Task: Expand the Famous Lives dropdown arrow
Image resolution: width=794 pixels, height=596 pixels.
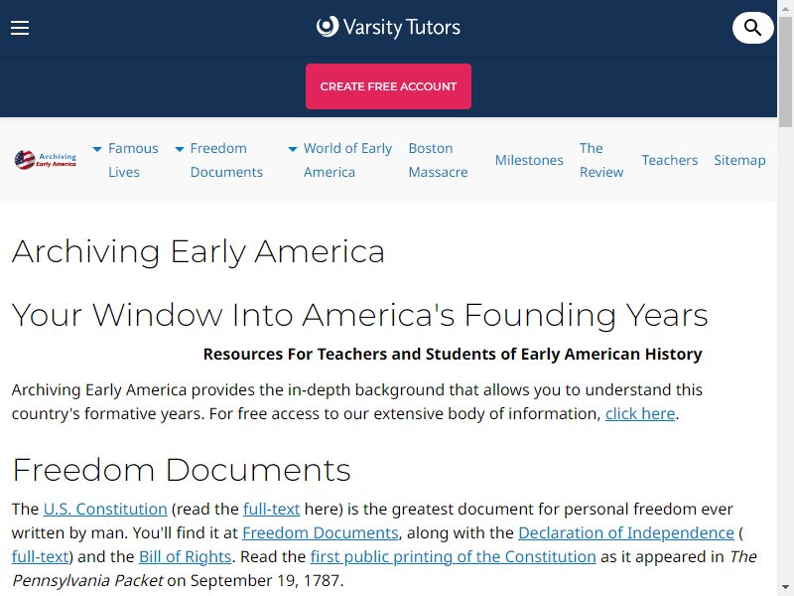Action: coord(97,149)
